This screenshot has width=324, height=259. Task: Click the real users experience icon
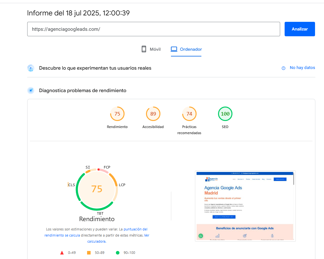[x=31, y=68]
